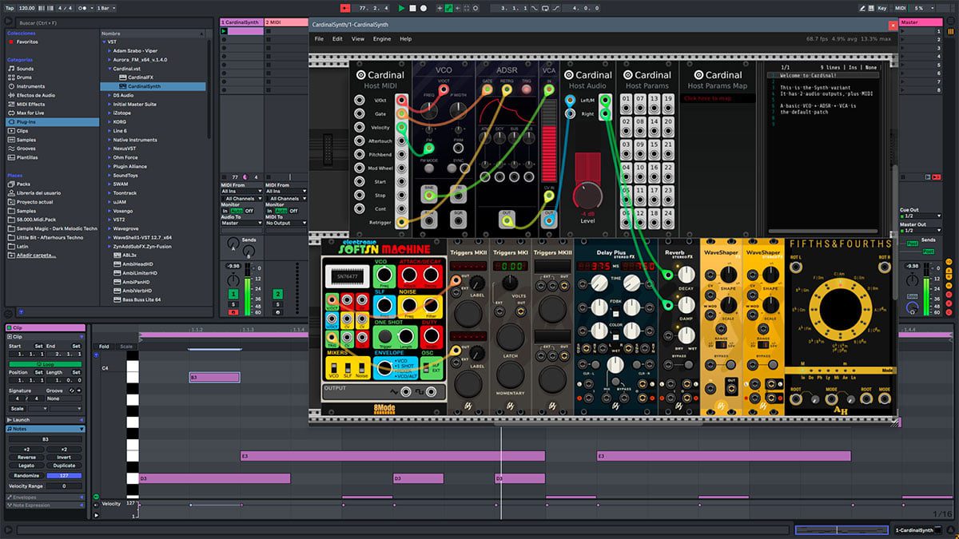Screen dimensions: 959x539
Task: Solo track 1 with the S button
Action: click(x=233, y=305)
